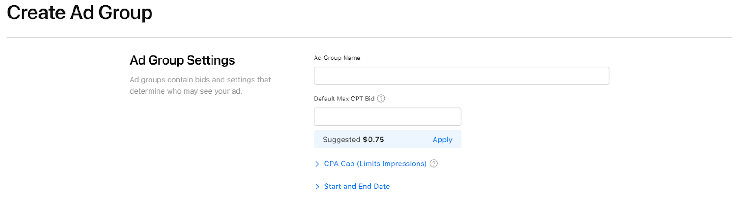Open help icon next to CPA Cap
Viewport: 739px width, 217px height.
[x=434, y=164]
